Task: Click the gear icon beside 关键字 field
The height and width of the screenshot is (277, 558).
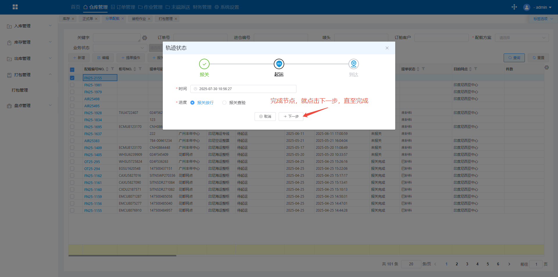Action: coord(145,38)
